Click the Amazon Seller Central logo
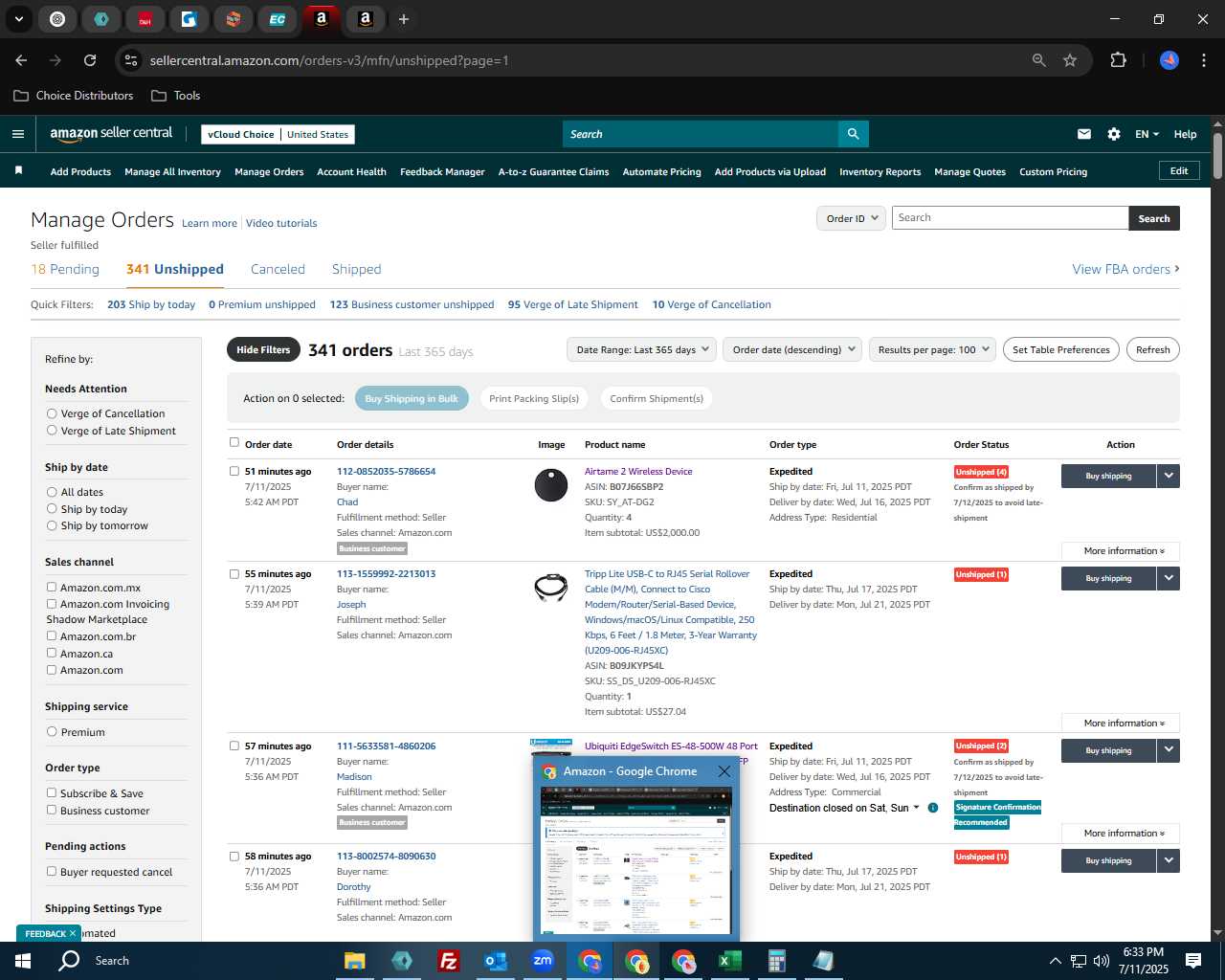Image resolution: width=1225 pixels, height=980 pixels. pyautogui.click(x=111, y=134)
